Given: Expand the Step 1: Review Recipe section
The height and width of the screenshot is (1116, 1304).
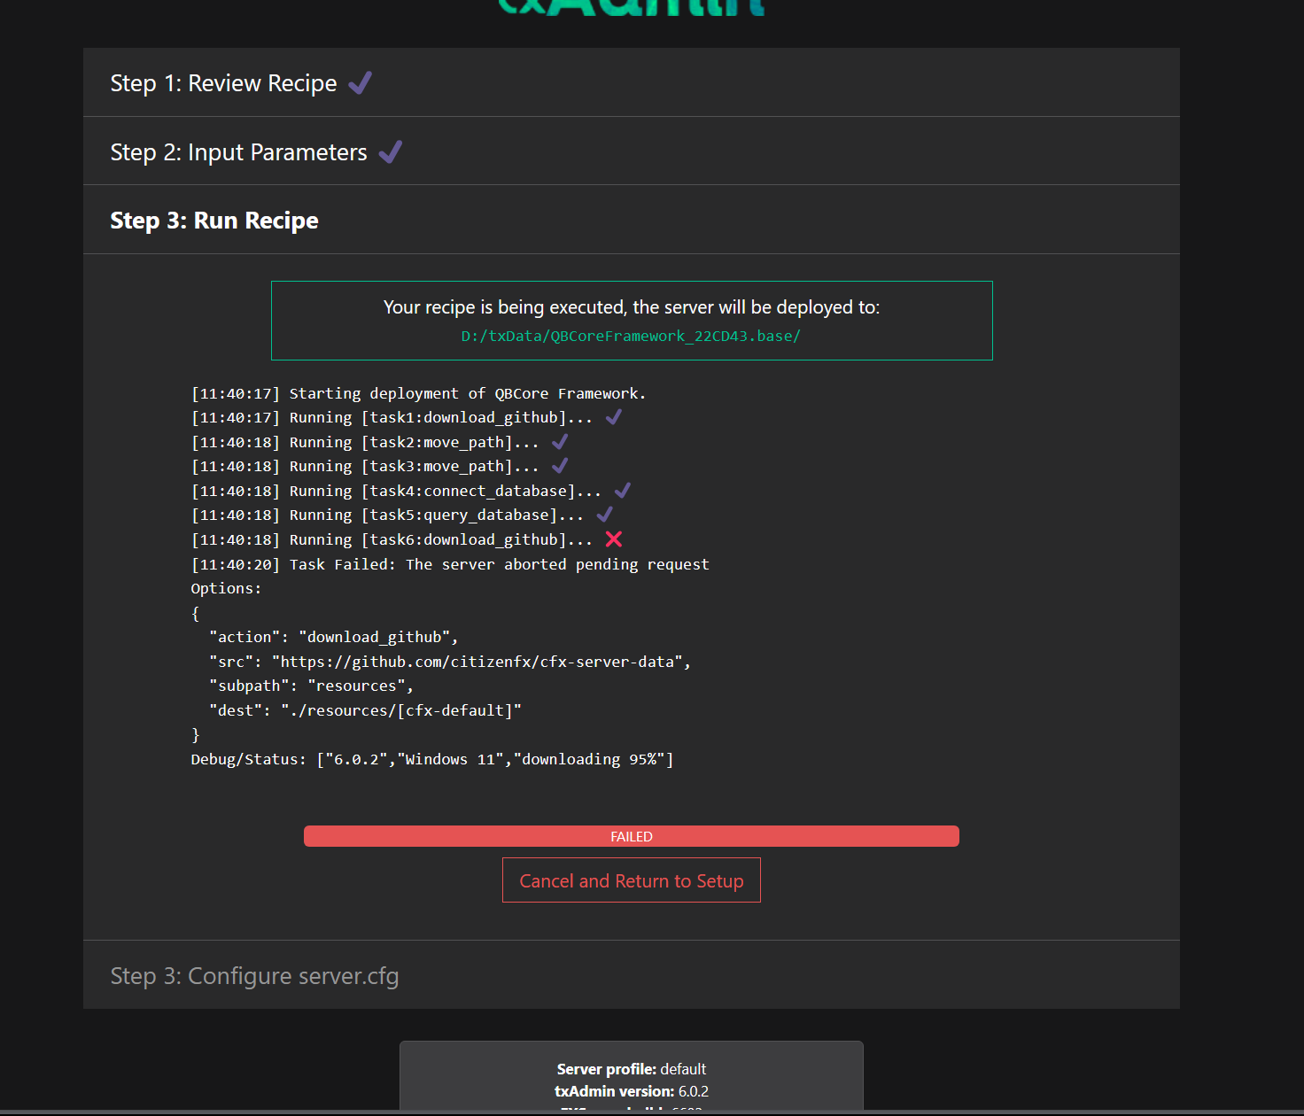Looking at the screenshot, I should (x=222, y=82).
